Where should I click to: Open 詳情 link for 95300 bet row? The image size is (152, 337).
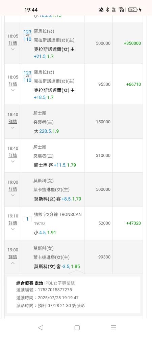[13, 84]
